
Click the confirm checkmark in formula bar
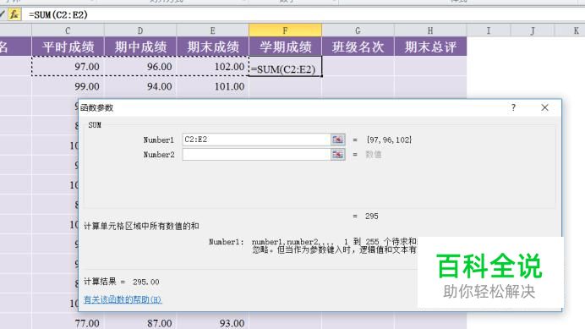coord(3,14)
